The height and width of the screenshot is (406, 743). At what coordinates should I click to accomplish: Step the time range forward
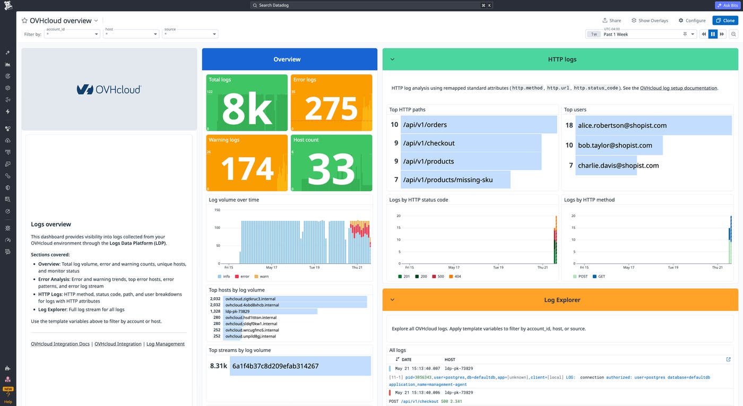coord(722,34)
